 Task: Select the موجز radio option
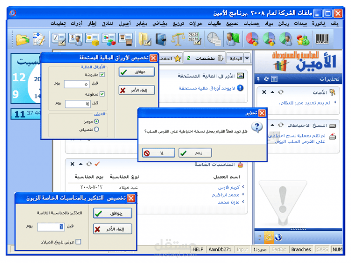tap(96, 121)
